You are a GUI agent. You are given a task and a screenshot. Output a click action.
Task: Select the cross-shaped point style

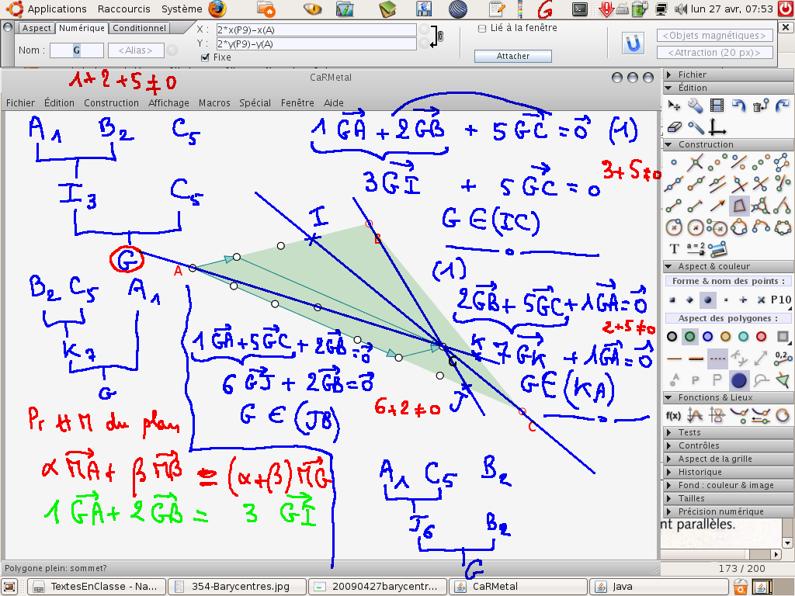pyautogui.click(x=743, y=300)
